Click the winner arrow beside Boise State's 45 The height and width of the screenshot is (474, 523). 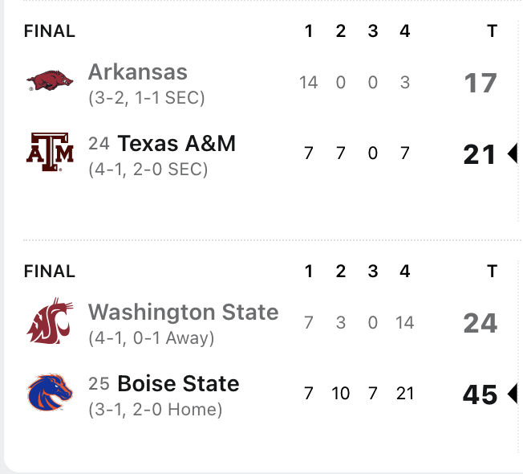point(512,394)
